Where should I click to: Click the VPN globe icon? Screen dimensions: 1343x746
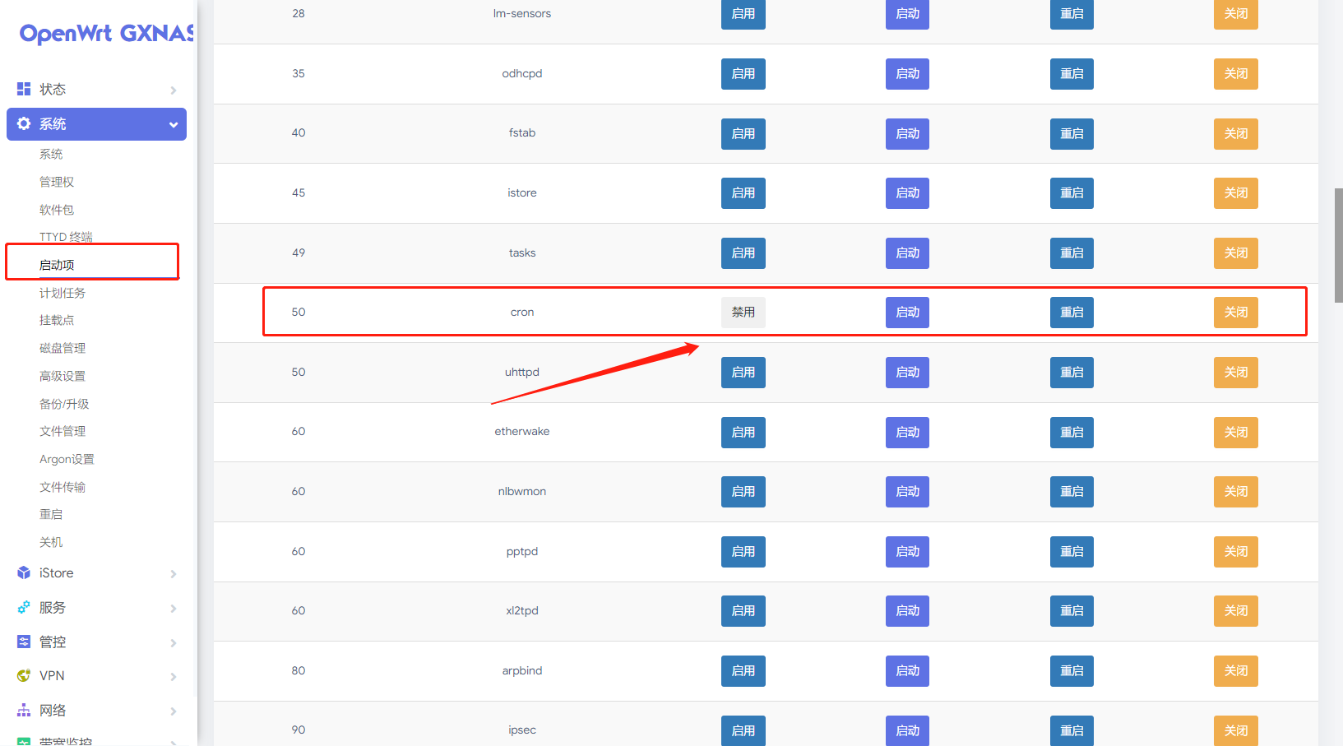click(x=24, y=676)
